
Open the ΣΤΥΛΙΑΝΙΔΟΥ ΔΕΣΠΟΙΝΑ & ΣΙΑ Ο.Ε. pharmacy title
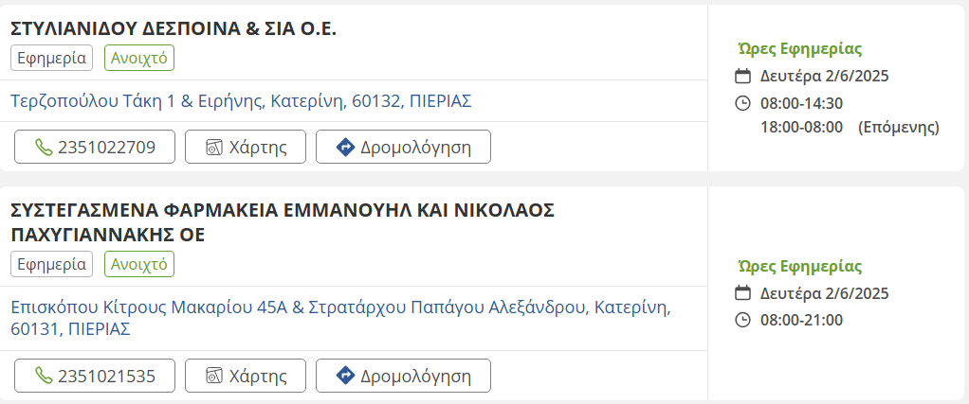(174, 28)
